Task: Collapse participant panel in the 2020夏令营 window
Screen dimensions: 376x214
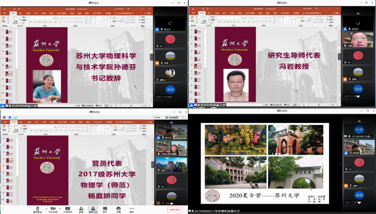Action: tap(340, 164)
